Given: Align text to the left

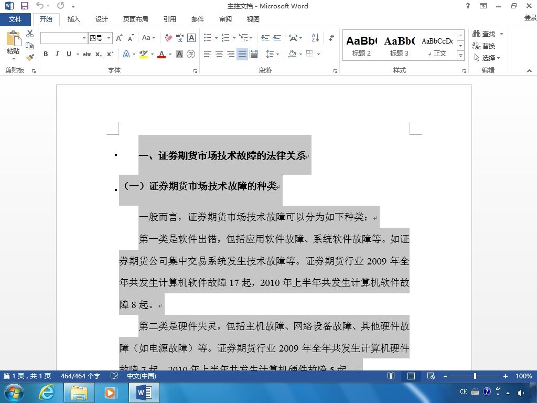Looking at the screenshot, I should 207,54.
